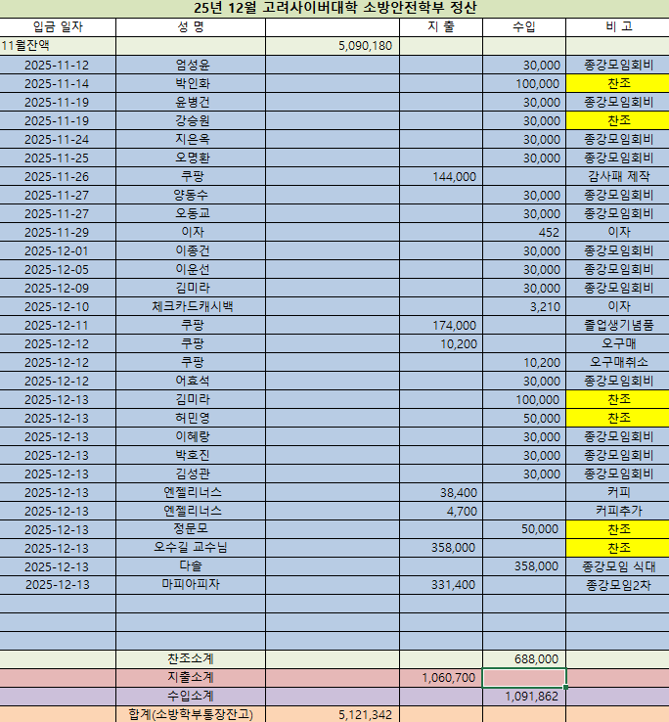Click the '성 명' header cell
This screenshot has width=669, height=722.
click(191, 26)
